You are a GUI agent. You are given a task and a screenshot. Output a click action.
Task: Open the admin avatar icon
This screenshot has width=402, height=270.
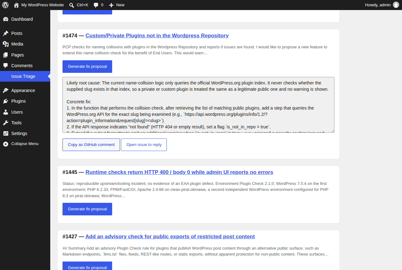tap(396, 5)
